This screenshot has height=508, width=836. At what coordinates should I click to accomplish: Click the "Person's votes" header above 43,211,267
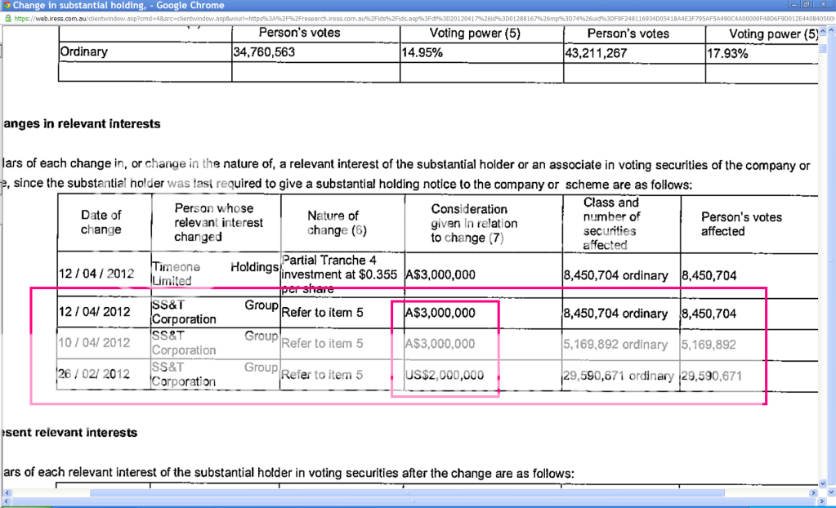tap(628, 33)
